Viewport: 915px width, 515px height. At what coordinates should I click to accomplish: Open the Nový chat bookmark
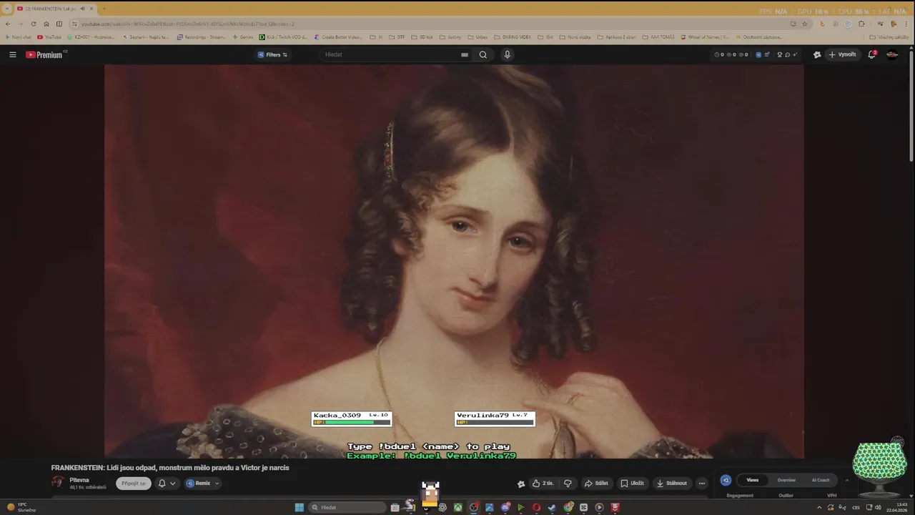(x=19, y=37)
